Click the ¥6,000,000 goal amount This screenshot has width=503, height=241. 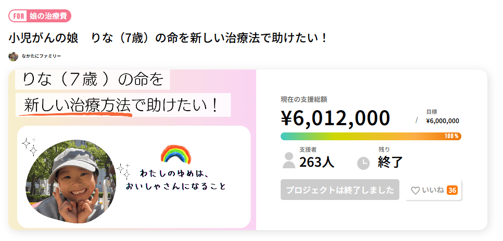click(x=442, y=121)
